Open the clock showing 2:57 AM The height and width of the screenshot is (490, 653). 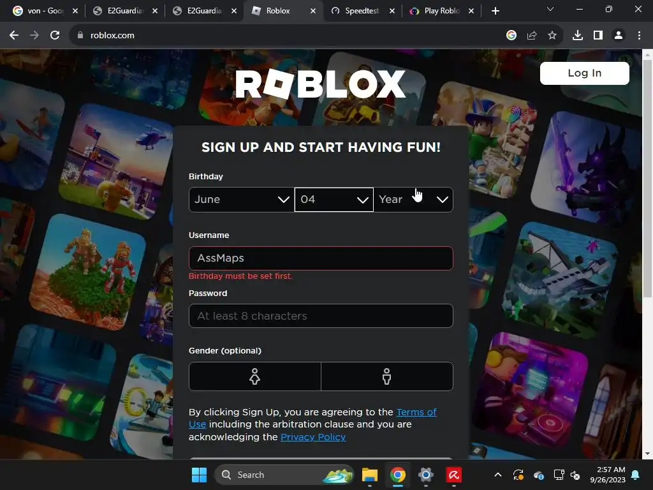(x=608, y=475)
